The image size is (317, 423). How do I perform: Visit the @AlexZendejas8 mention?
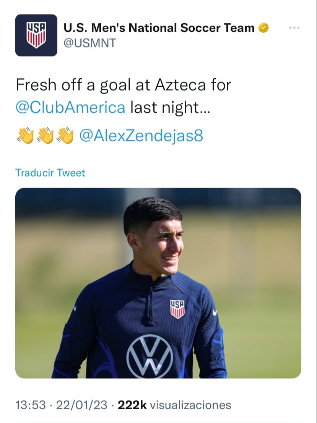(141, 136)
